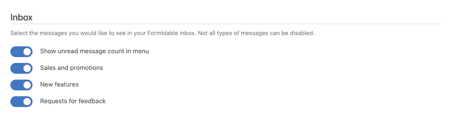This screenshot has width=452, height=128.
Task: Select the 'New features' label text
Action: tap(59, 84)
